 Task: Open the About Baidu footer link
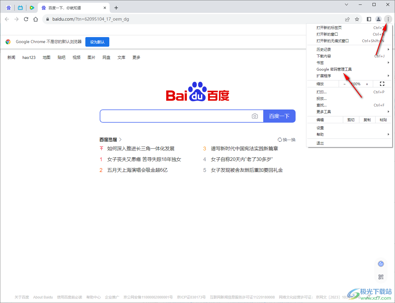[43, 297]
